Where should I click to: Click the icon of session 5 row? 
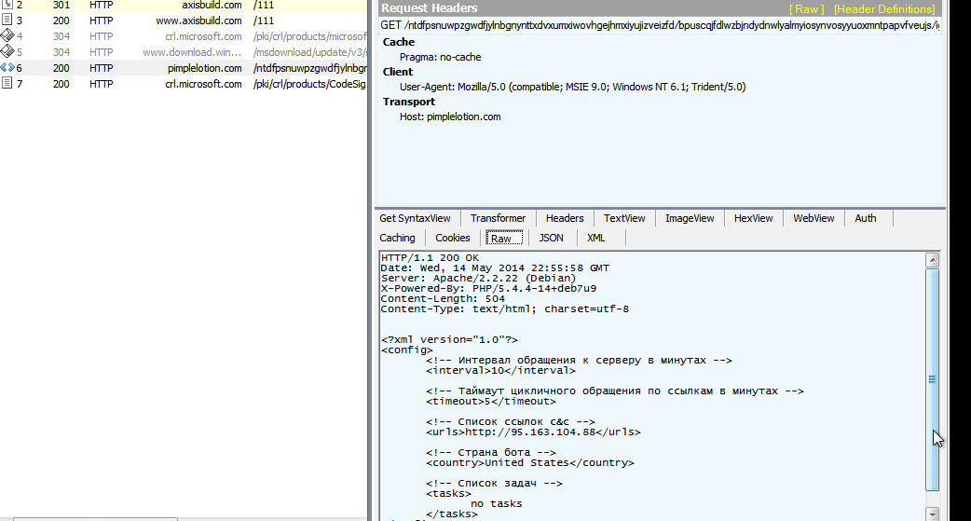(x=7, y=52)
